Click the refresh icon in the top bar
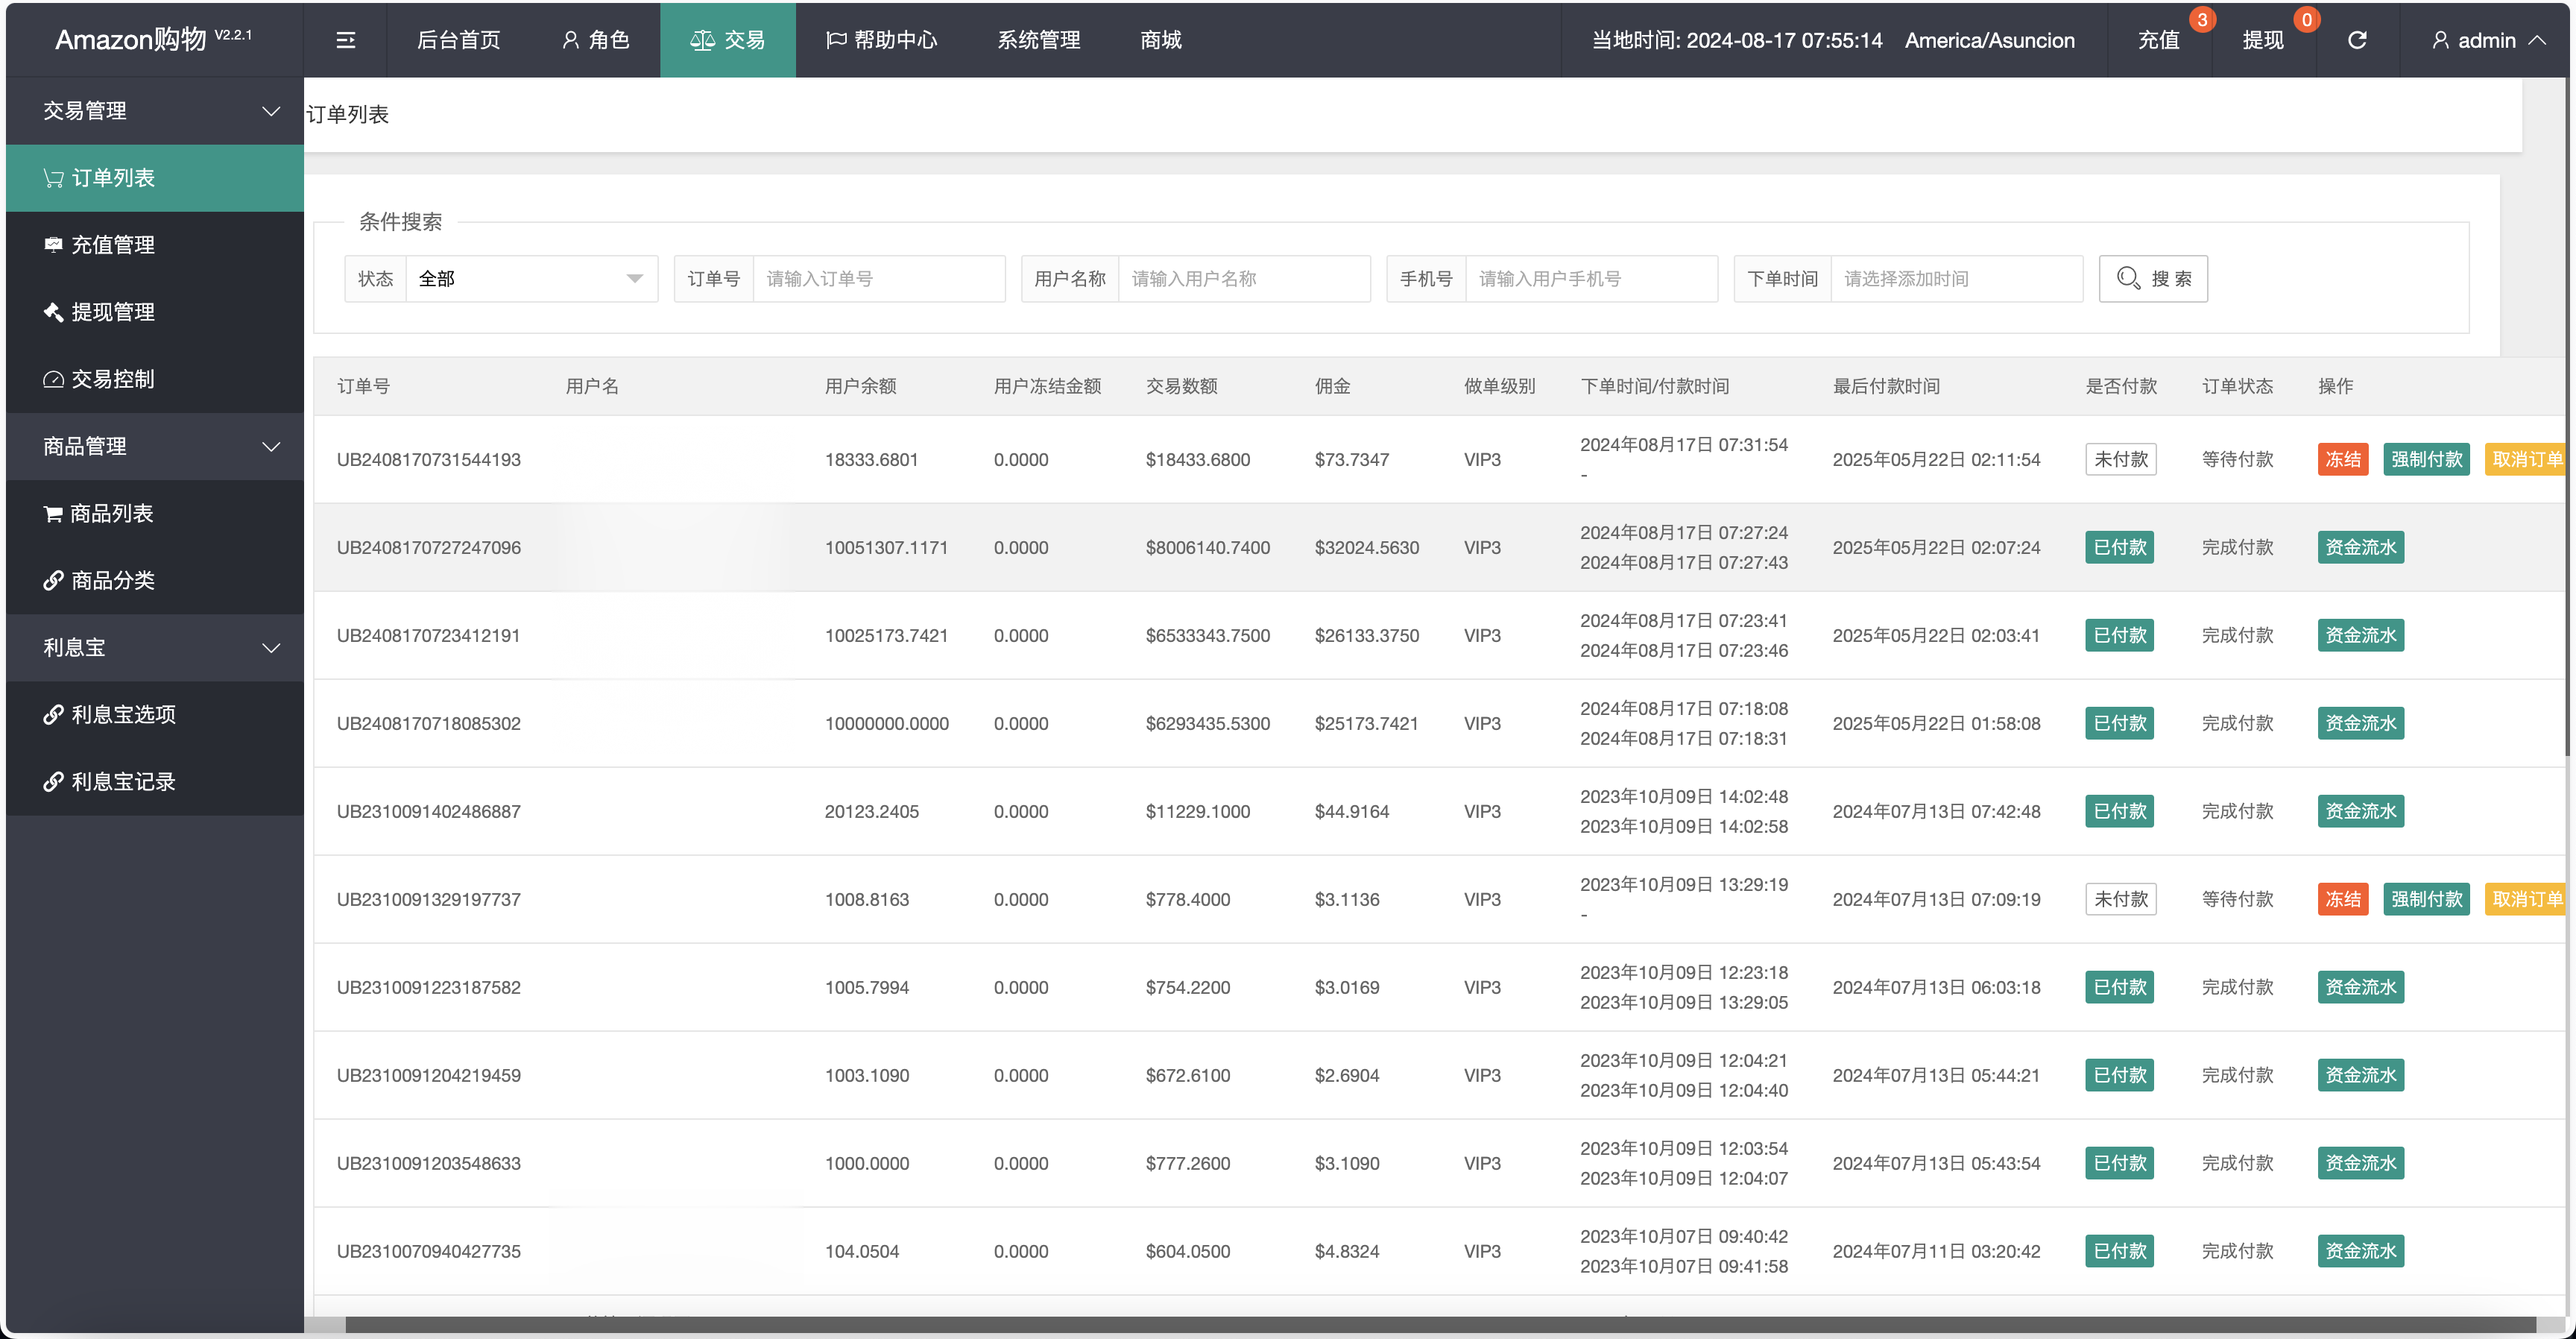Viewport: 2576px width, 1339px height. [2358, 40]
